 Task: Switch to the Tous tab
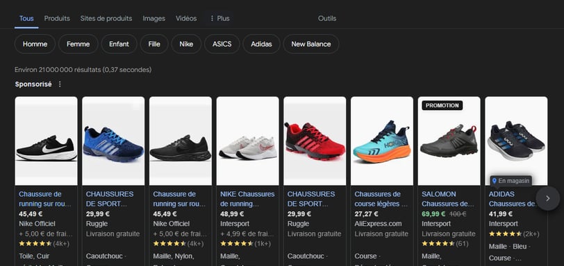pyautogui.click(x=26, y=18)
